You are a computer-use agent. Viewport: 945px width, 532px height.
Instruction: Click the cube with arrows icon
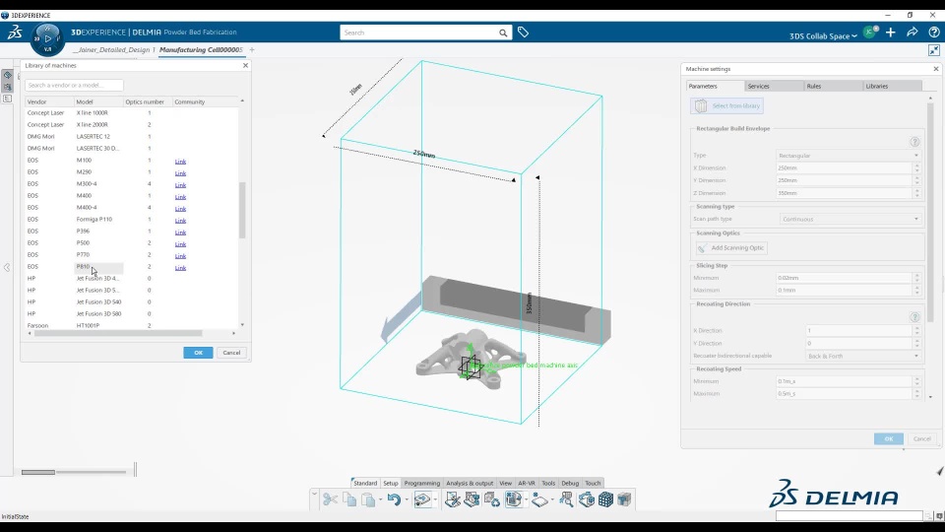point(586,499)
